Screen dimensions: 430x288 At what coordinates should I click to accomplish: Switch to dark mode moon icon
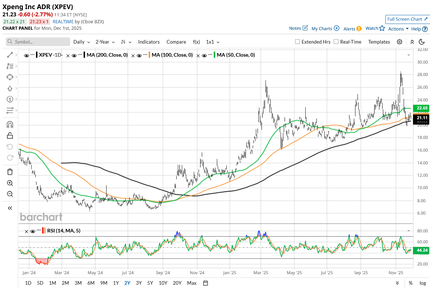point(422,42)
